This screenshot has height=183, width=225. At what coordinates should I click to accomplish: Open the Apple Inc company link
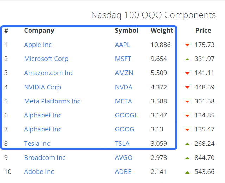38,45
